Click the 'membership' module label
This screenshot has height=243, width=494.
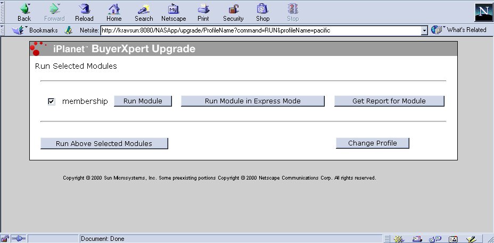(85, 101)
